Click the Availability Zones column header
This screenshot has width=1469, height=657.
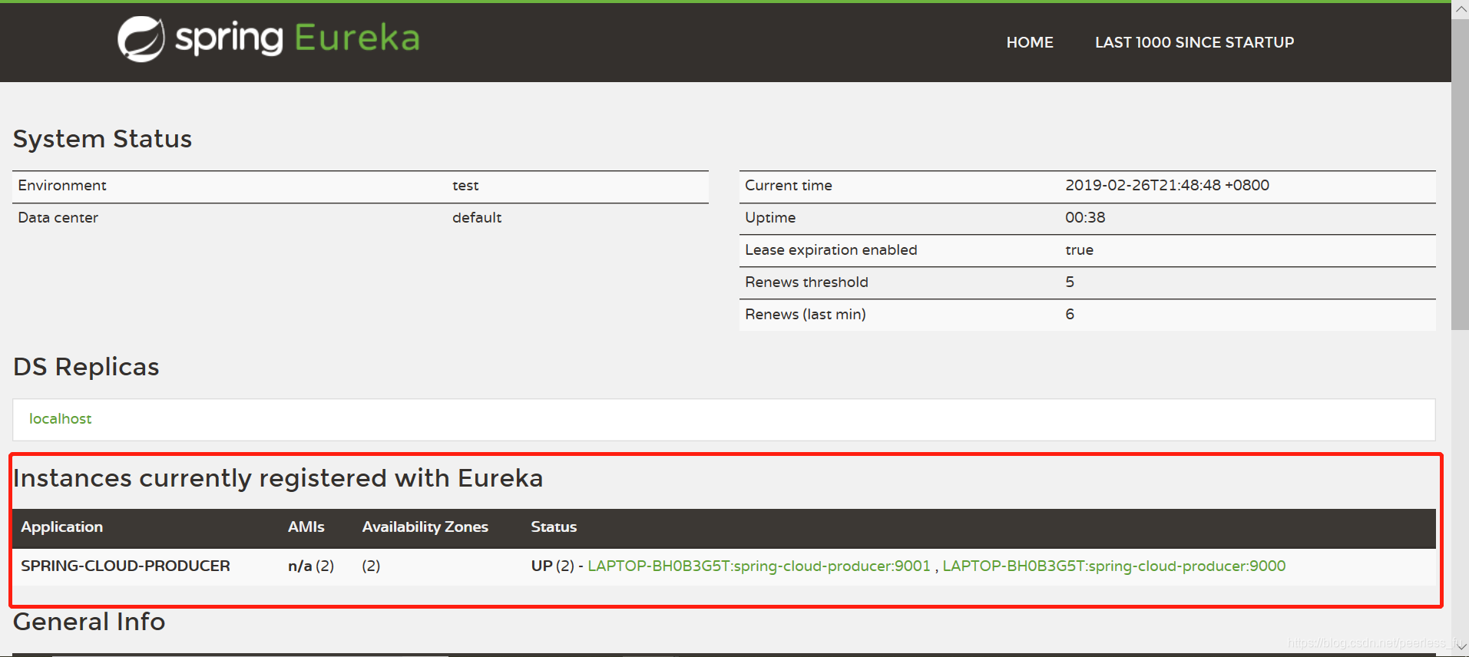[425, 527]
